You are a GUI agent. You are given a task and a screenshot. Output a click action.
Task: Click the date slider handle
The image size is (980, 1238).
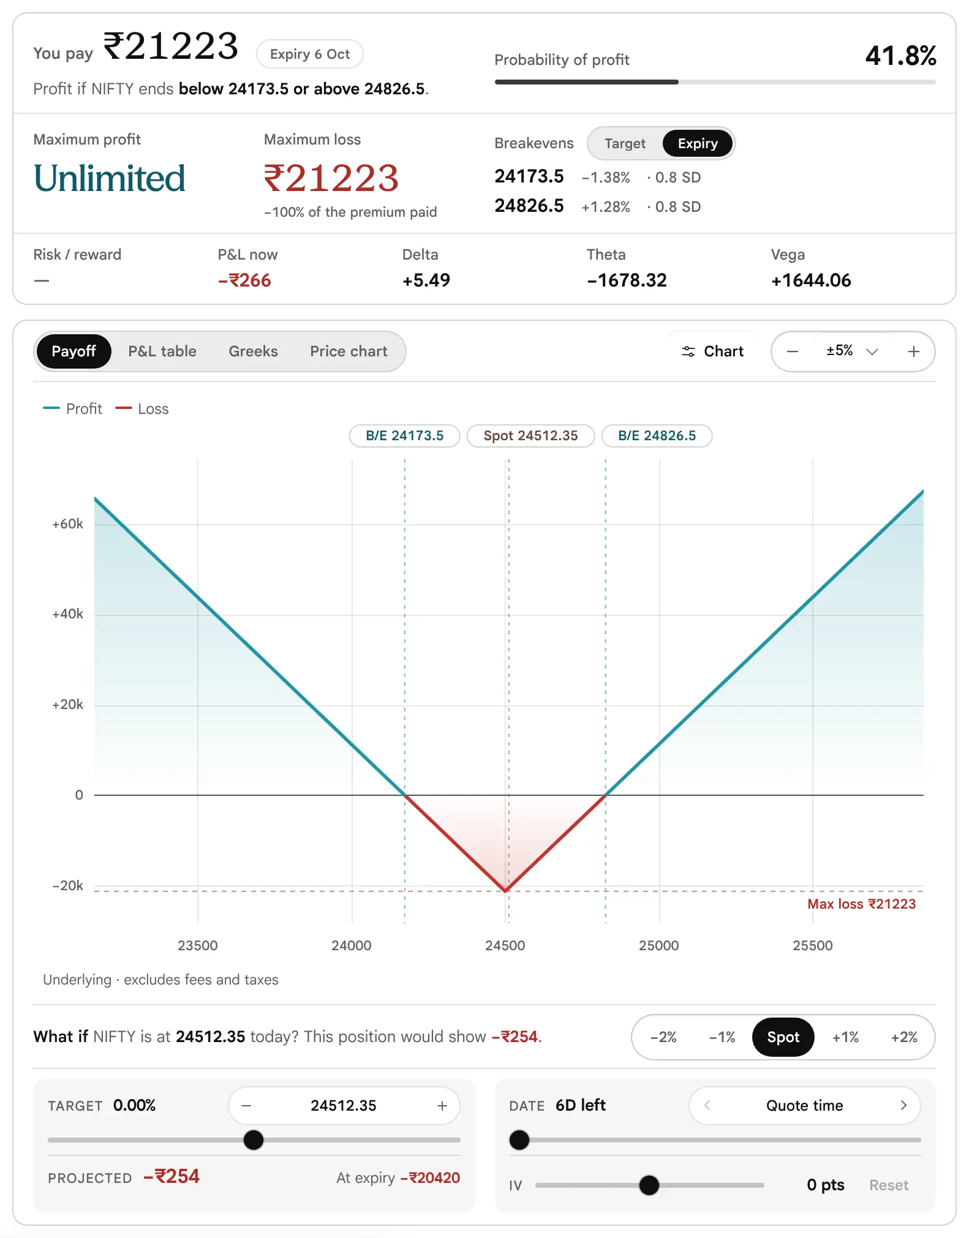click(x=519, y=1140)
